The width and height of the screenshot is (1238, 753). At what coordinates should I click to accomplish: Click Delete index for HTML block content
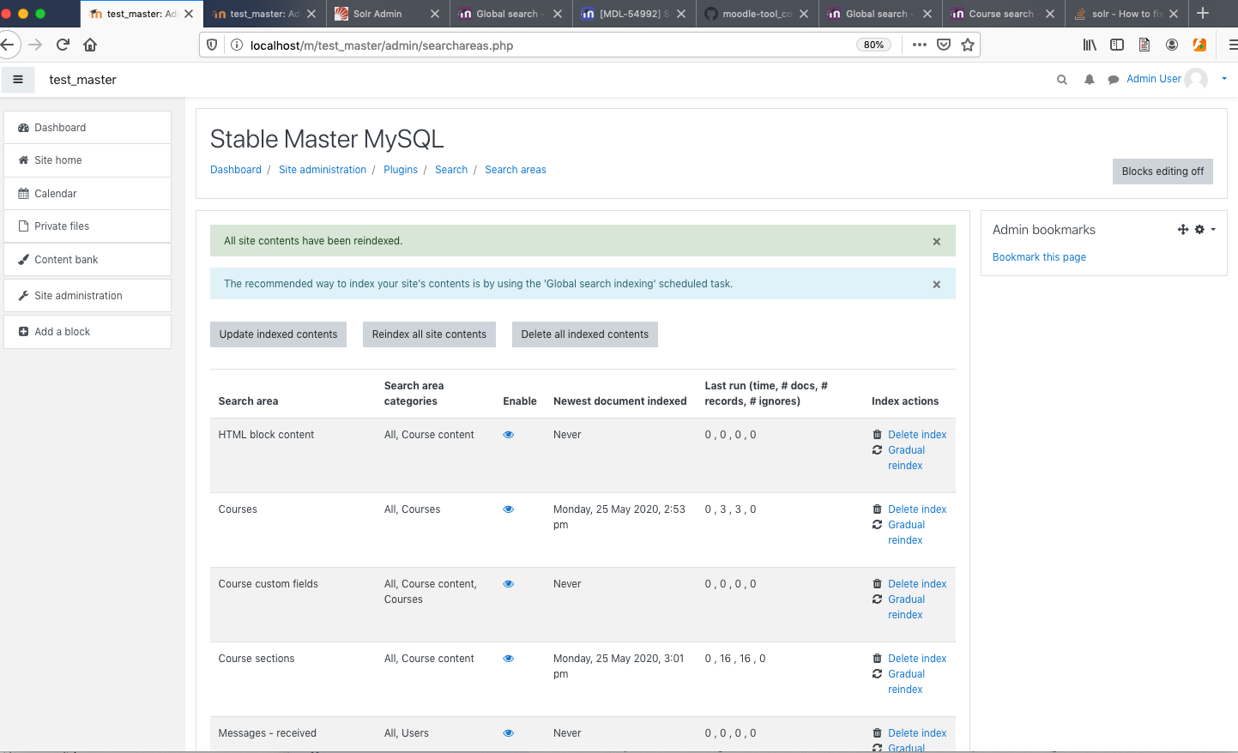(x=916, y=435)
